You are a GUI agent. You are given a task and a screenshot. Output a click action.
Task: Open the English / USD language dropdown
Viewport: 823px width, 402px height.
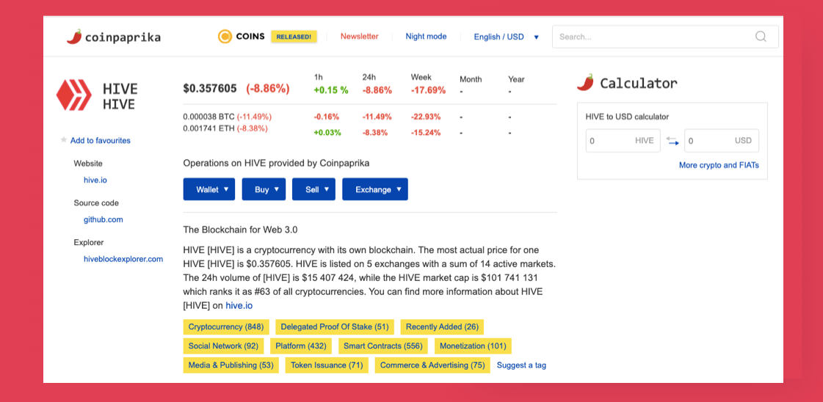(x=506, y=37)
